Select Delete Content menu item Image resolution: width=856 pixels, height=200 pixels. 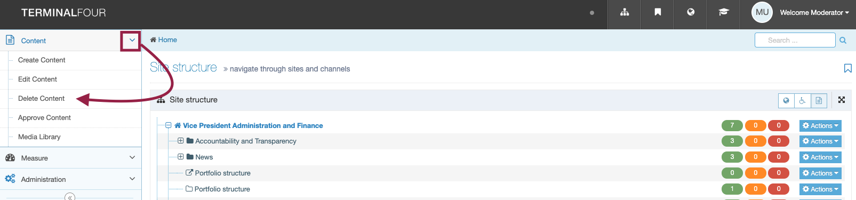point(41,99)
